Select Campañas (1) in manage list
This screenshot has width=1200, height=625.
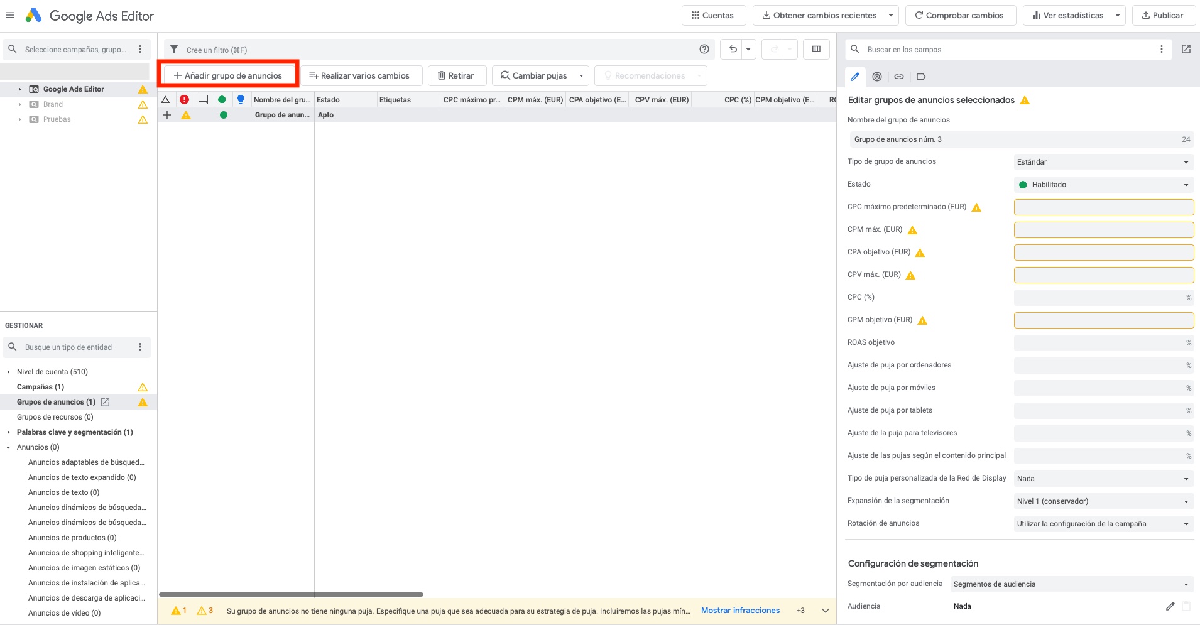click(x=40, y=387)
